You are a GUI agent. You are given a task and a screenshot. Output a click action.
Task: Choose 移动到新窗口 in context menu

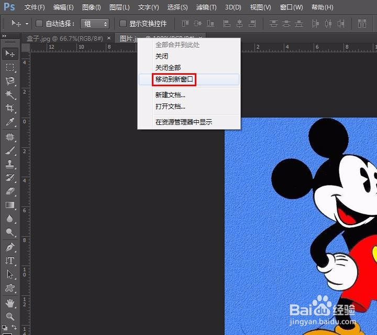(x=189, y=79)
